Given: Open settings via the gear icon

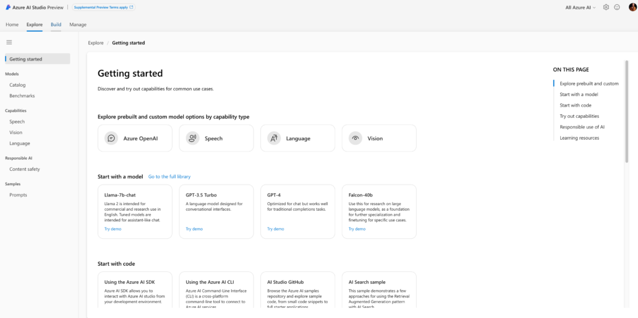Looking at the screenshot, I should pyautogui.click(x=606, y=7).
